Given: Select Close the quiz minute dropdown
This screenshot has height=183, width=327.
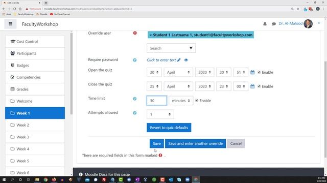Looking at the screenshot, I should point(241,86).
